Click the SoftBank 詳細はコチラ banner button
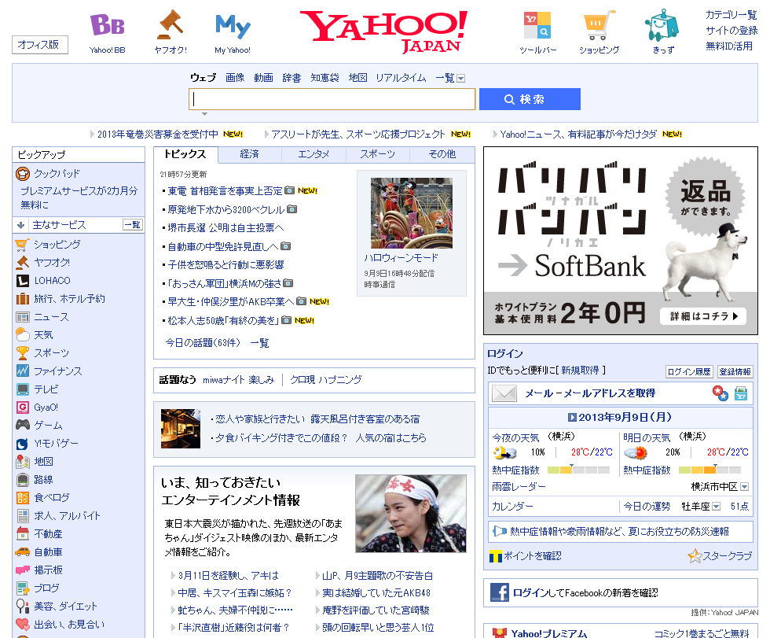The height and width of the screenshot is (638, 770). click(x=702, y=316)
